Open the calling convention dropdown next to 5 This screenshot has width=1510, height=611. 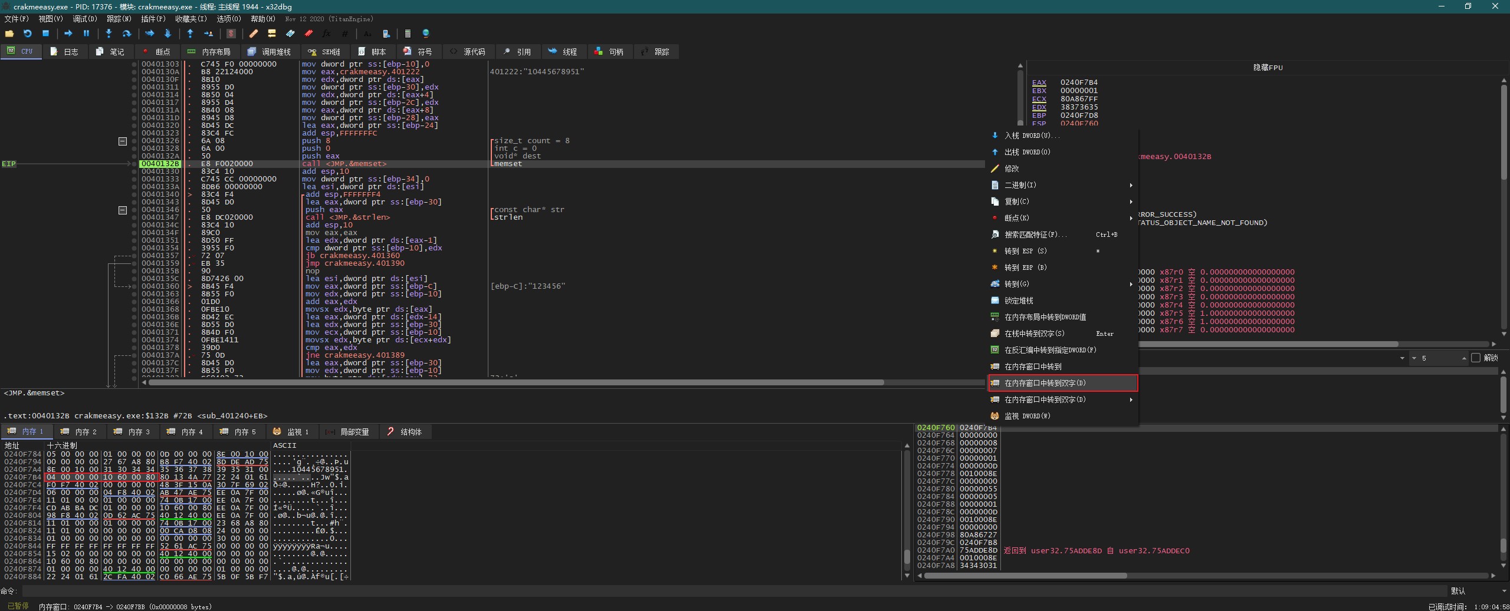point(1402,358)
